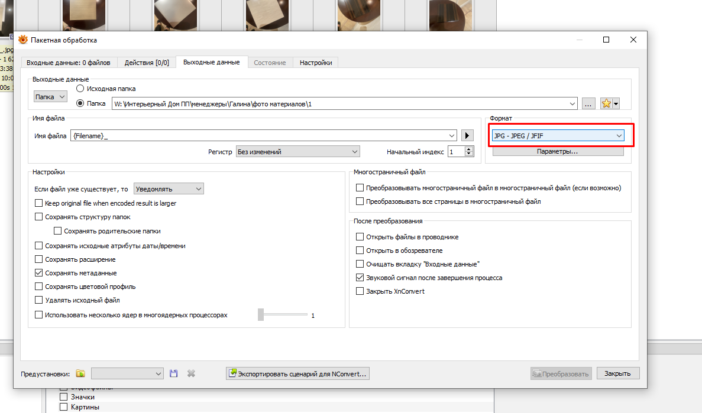Click 'Экспортировать сценарий для NConvert...' button
This screenshot has height=413, width=702.
tap(297, 373)
